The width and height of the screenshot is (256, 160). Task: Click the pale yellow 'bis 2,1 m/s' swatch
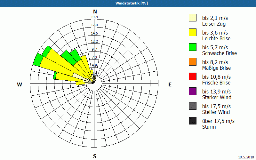(x=193, y=18)
